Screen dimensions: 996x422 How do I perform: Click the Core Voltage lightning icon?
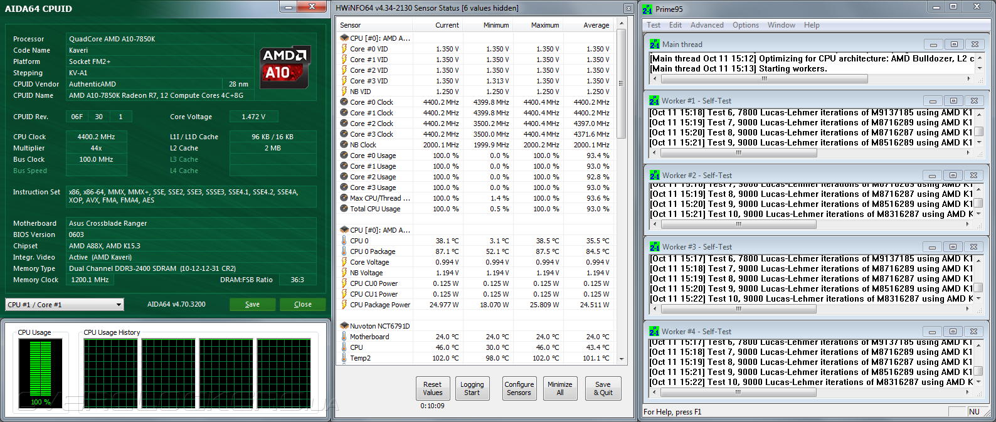(344, 262)
